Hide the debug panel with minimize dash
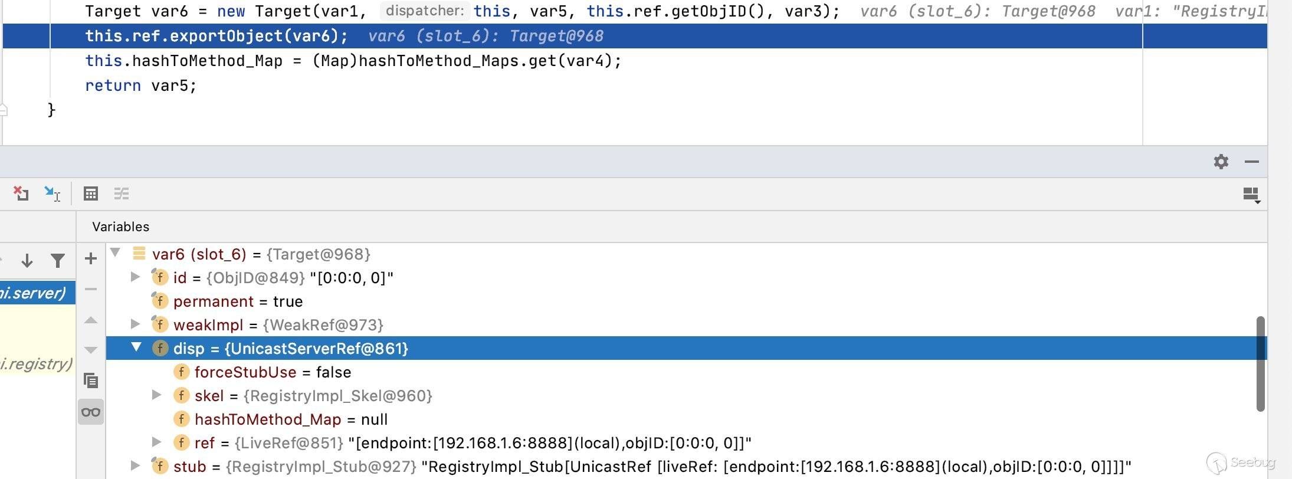Viewport: 1292px width, 479px height. click(1251, 162)
